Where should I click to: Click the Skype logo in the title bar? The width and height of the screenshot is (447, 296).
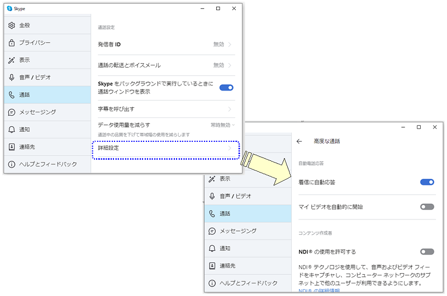(9, 8)
